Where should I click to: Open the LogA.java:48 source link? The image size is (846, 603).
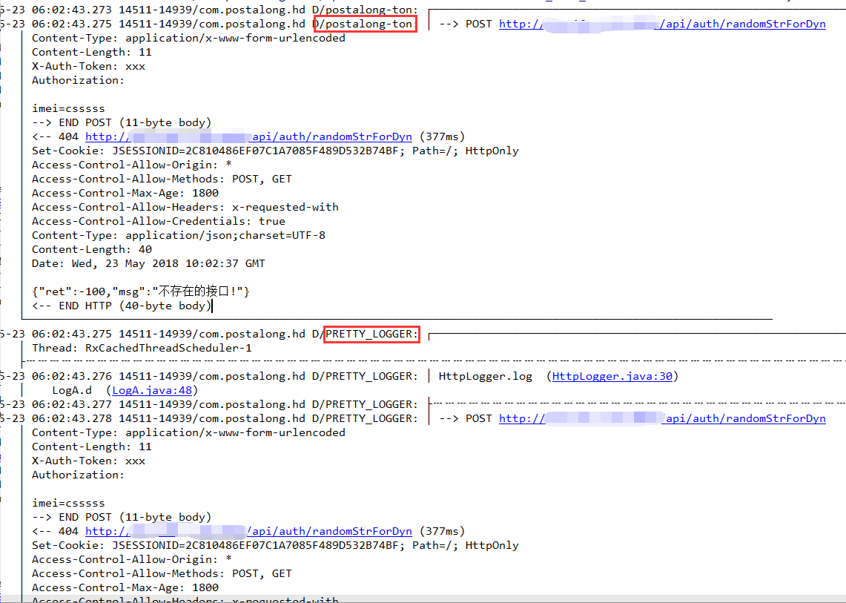coord(152,390)
